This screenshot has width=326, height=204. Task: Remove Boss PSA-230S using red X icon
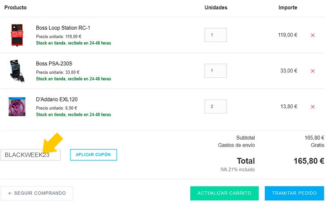point(313,71)
